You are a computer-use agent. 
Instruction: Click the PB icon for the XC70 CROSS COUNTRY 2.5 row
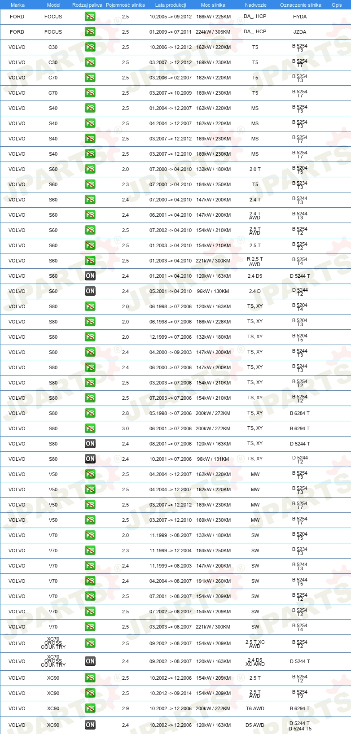90,643
